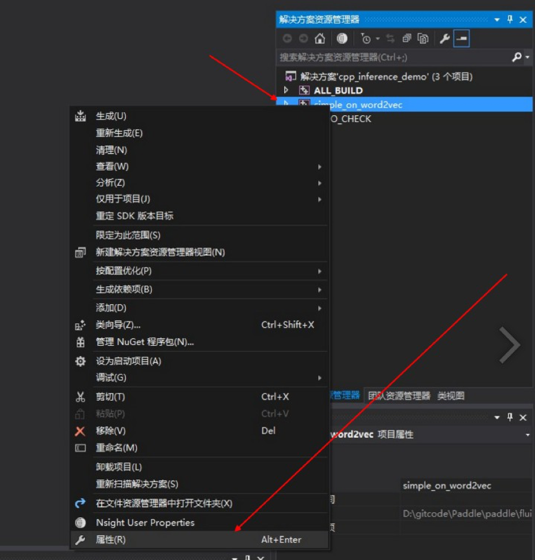The image size is (535, 560).
Task: Click the Home icon in Solution Explorer toolbar
Action: [x=320, y=38]
